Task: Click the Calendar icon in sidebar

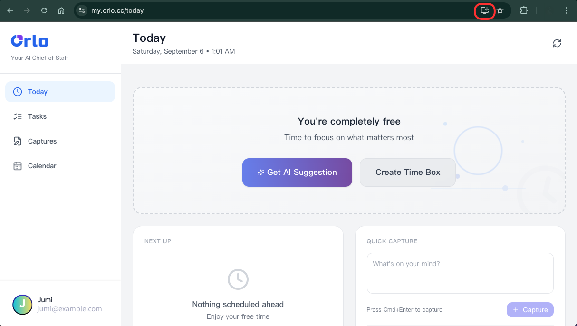Action: (x=18, y=166)
